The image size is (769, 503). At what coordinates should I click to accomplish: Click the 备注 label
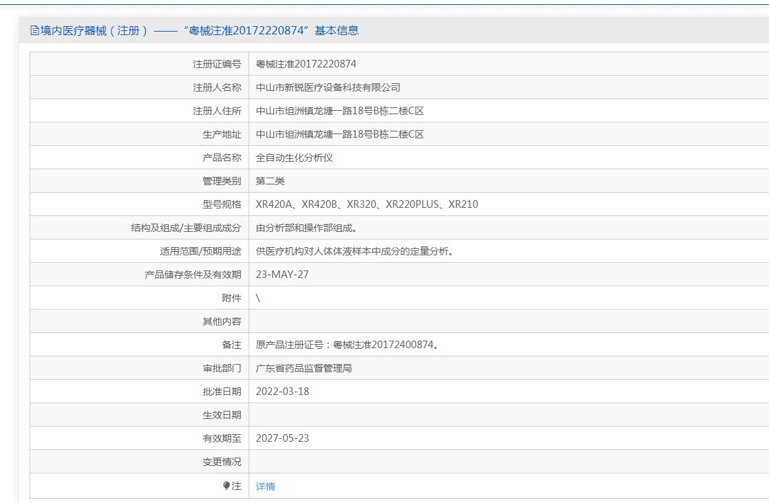(x=232, y=345)
